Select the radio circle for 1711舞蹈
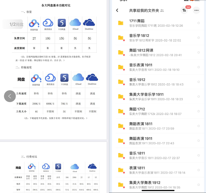The image size is (206, 193). (x=198, y=23)
